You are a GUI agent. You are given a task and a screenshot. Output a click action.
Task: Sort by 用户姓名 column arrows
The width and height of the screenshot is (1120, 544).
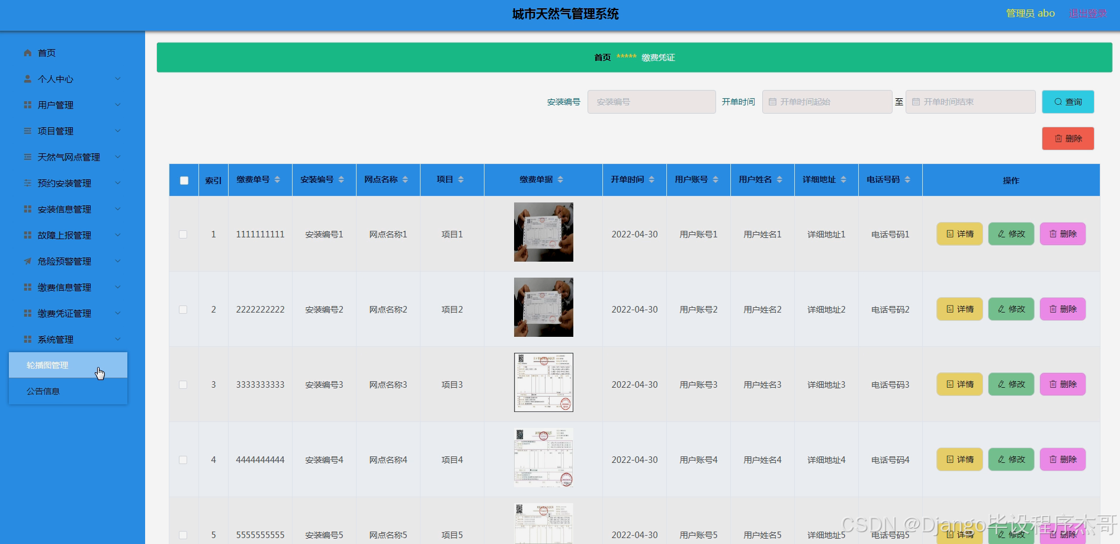click(779, 179)
